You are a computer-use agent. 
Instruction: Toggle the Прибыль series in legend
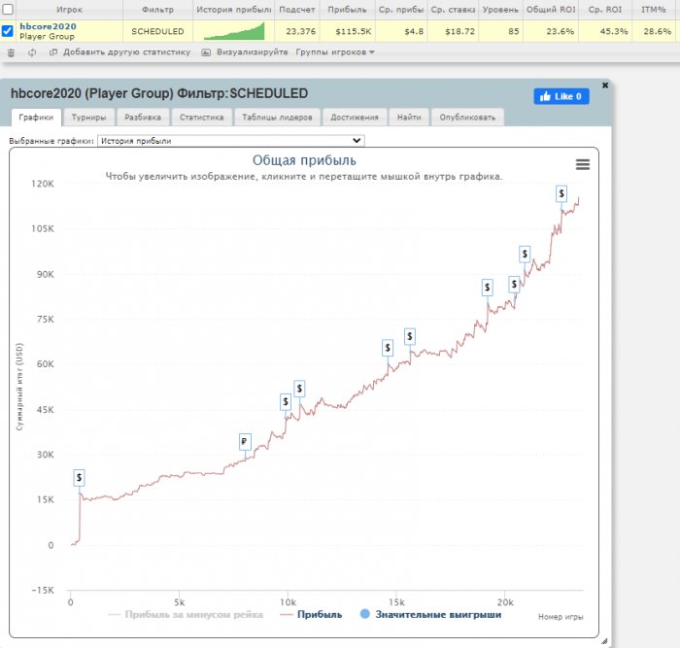pyautogui.click(x=310, y=614)
